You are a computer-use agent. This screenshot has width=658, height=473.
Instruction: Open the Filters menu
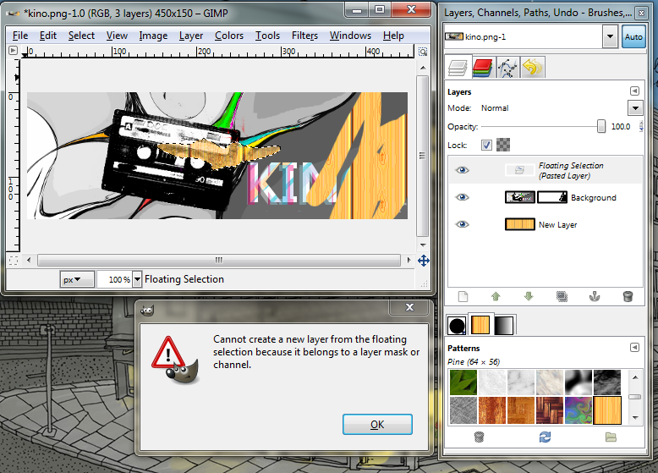(304, 36)
